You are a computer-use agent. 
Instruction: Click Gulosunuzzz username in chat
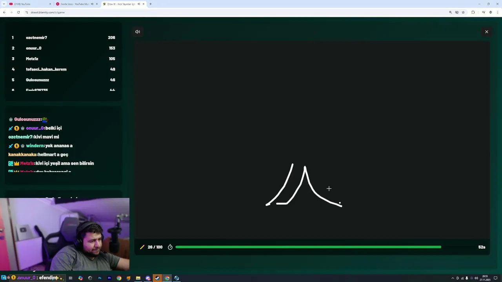[x=27, y=119]
